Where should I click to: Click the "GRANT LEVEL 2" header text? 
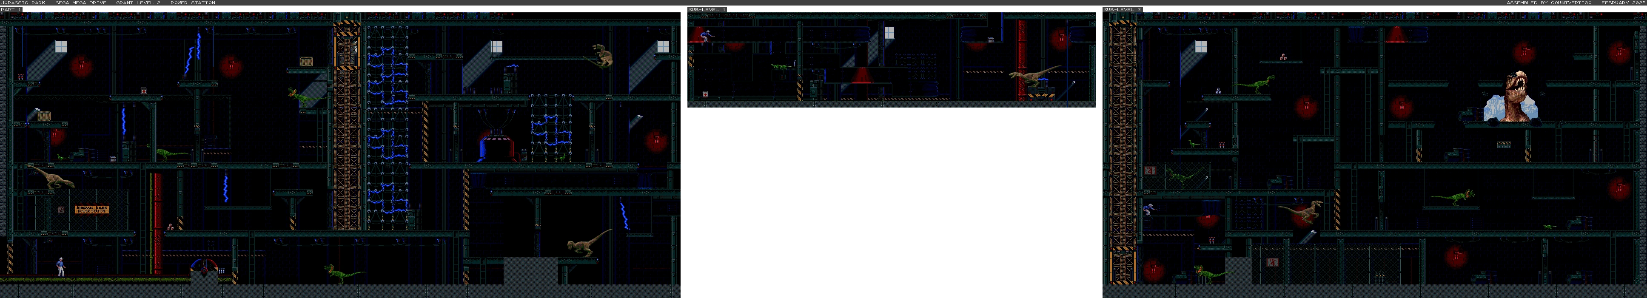138,3
